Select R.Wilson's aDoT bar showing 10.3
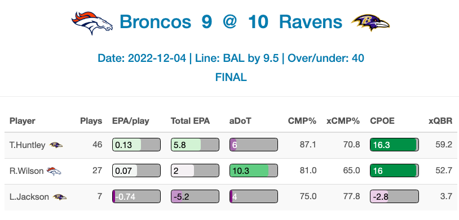Screen dimensions: 459x220 (x=254, y=170)
